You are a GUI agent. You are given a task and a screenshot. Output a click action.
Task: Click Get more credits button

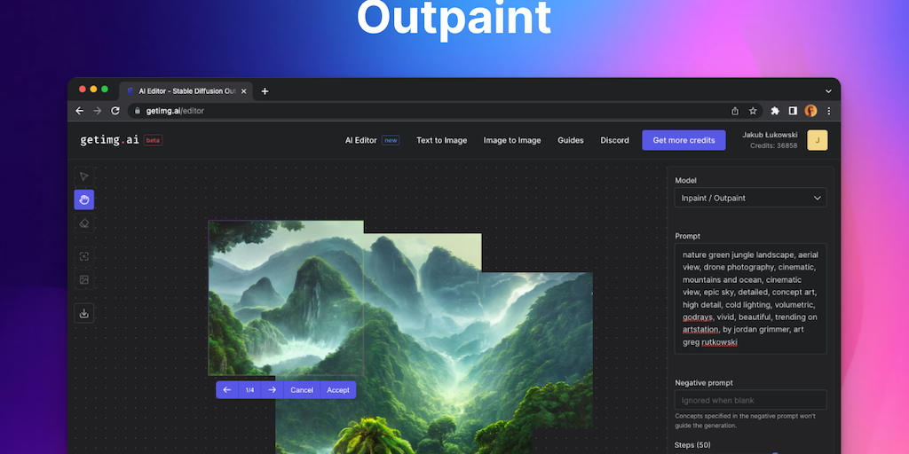pyautogui.click(x=684, y=140)
